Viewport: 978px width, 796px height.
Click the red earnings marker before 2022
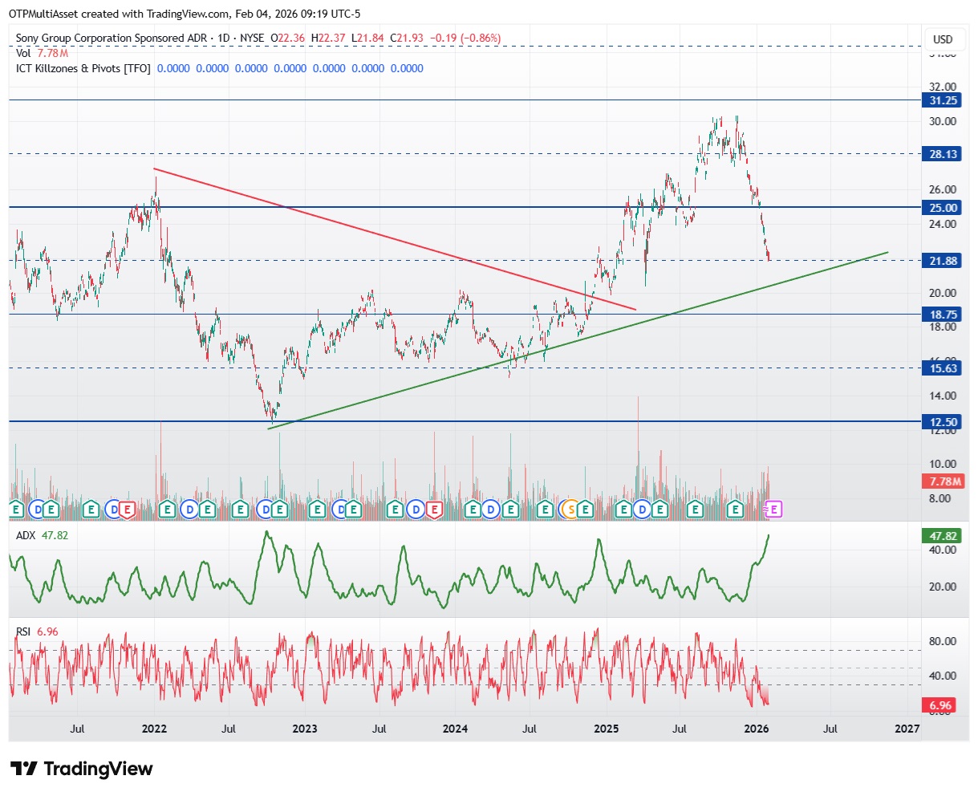126,509
